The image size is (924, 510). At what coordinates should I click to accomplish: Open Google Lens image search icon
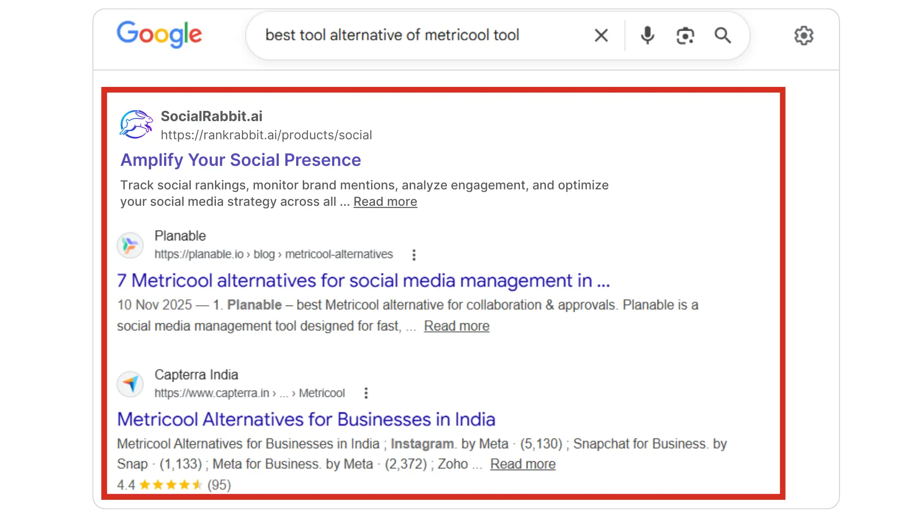coord(685,35)
